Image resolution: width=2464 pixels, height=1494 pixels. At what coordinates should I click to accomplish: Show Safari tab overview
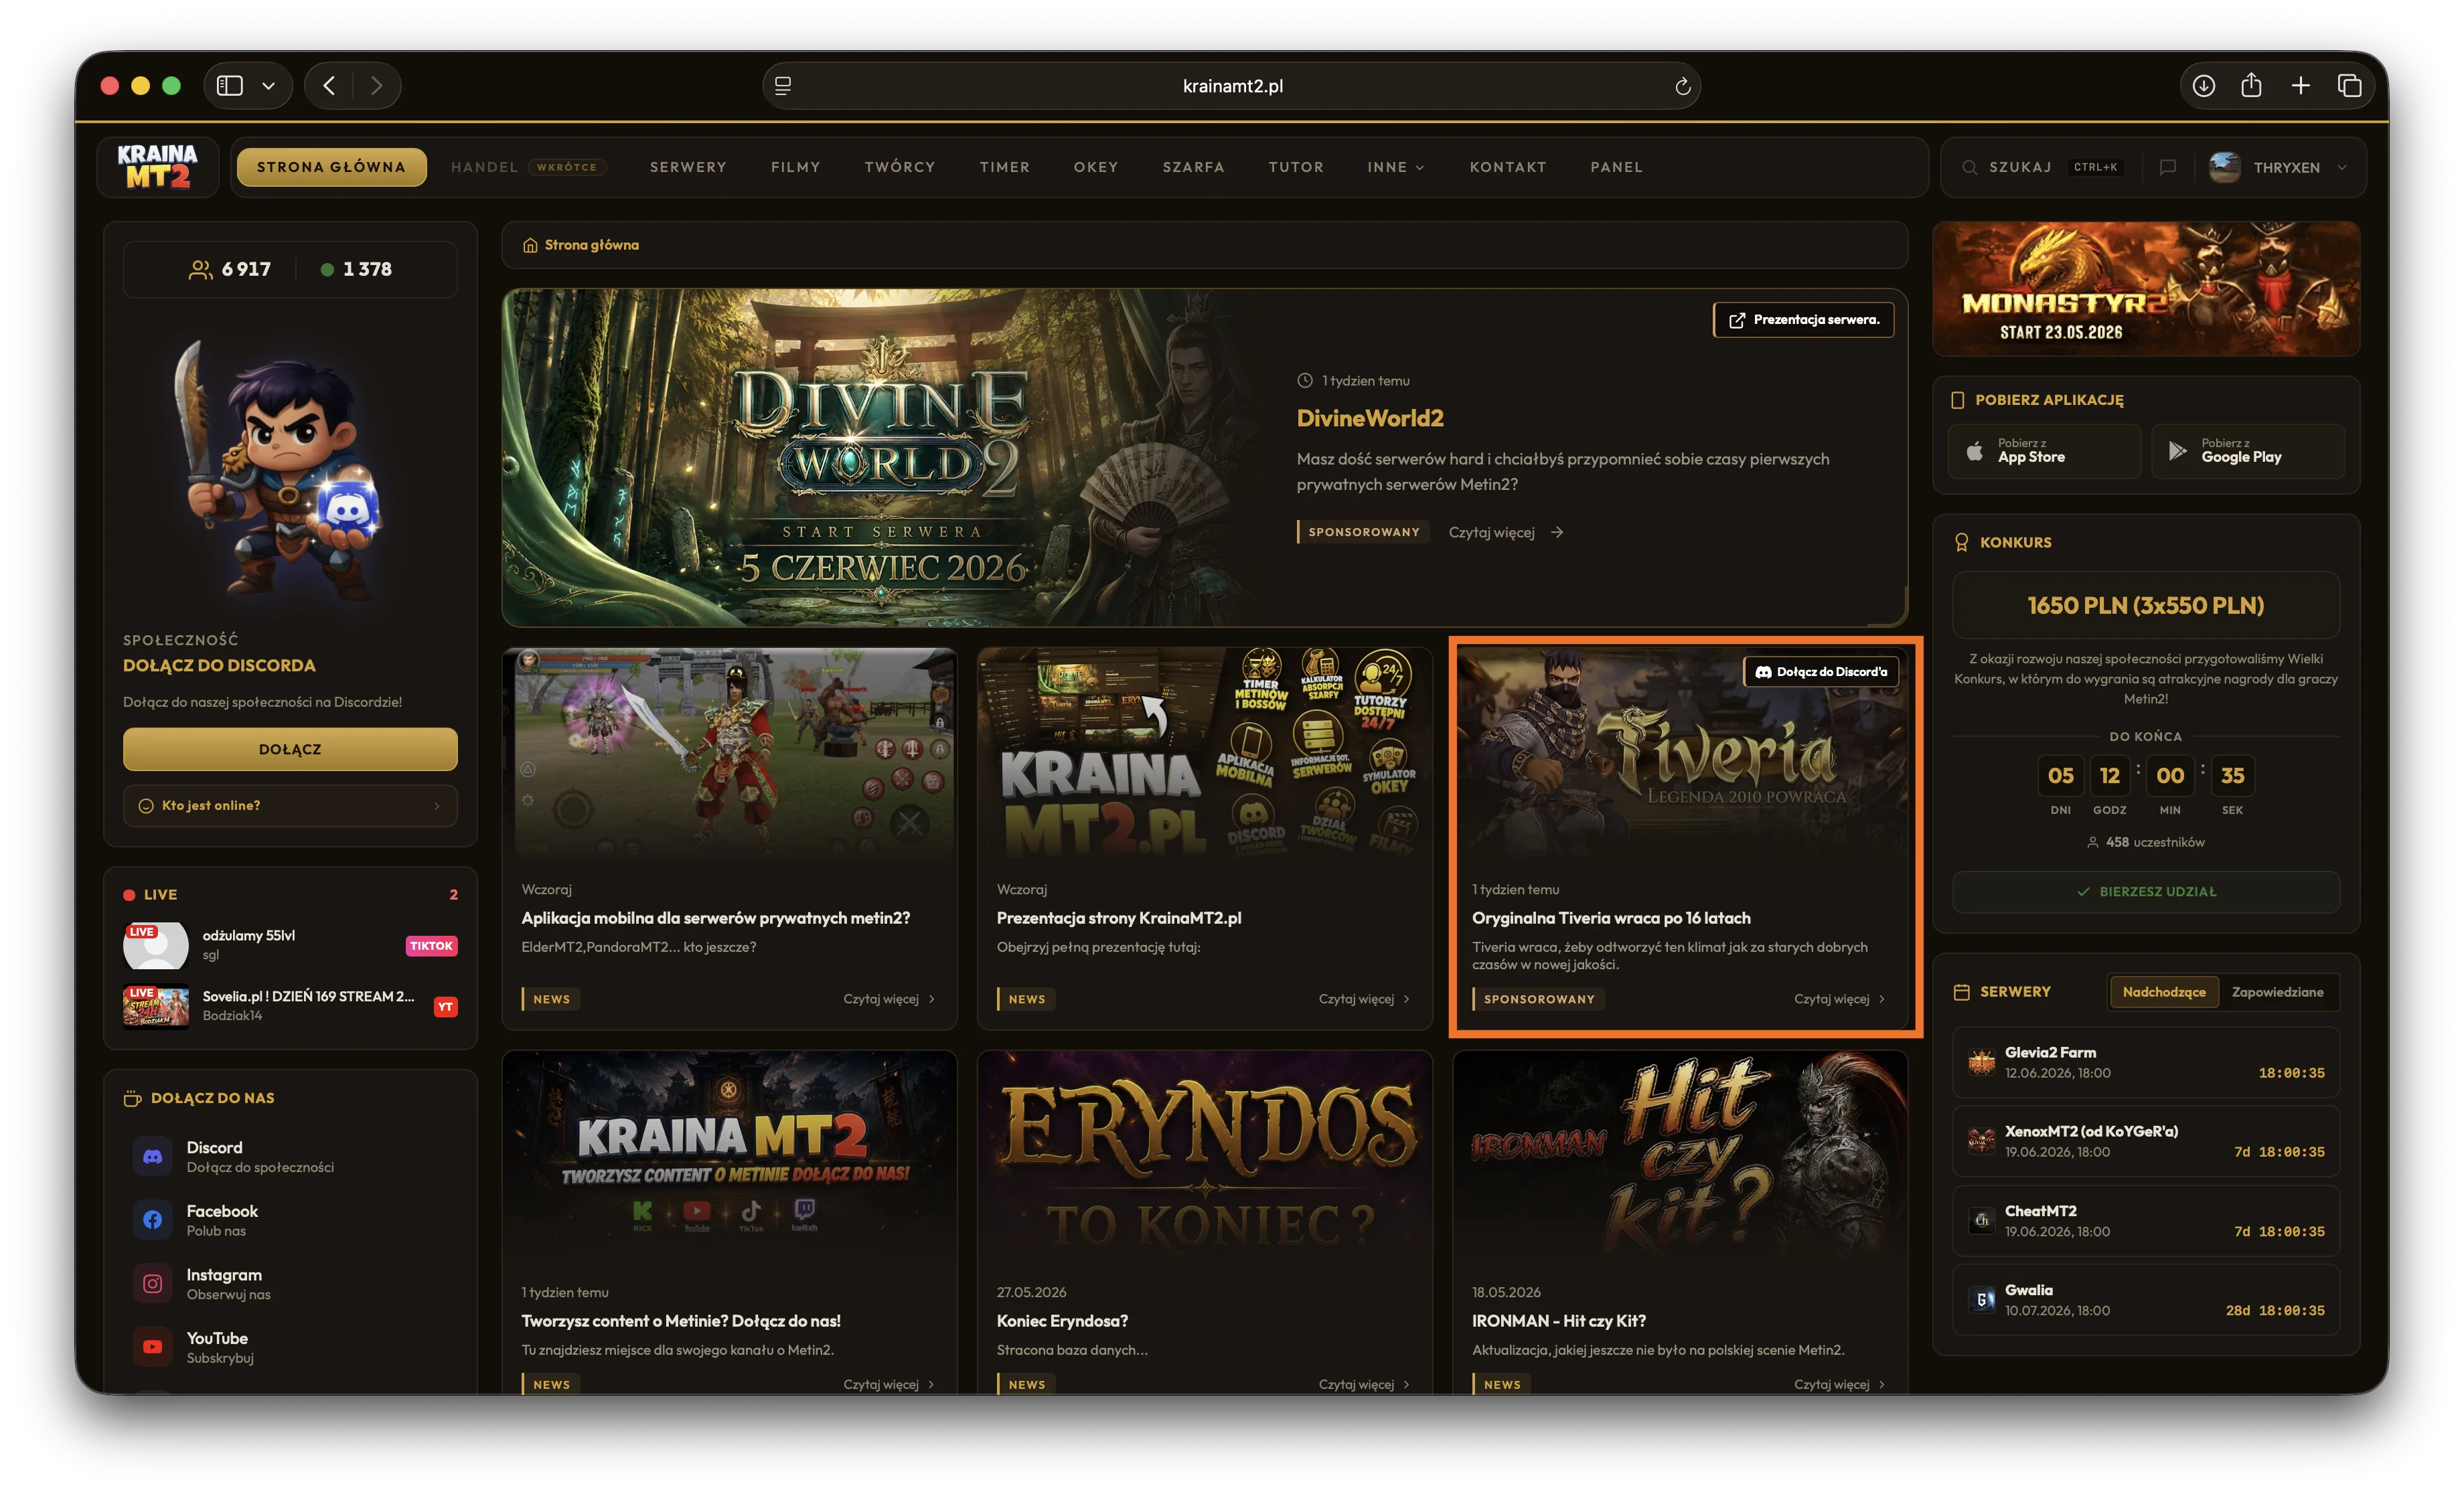[2349, 86]
